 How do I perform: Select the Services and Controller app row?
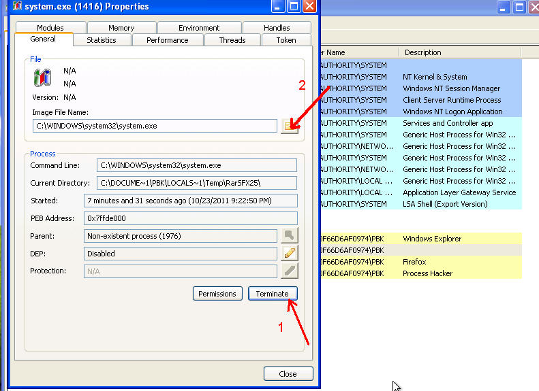click(421, 123)
